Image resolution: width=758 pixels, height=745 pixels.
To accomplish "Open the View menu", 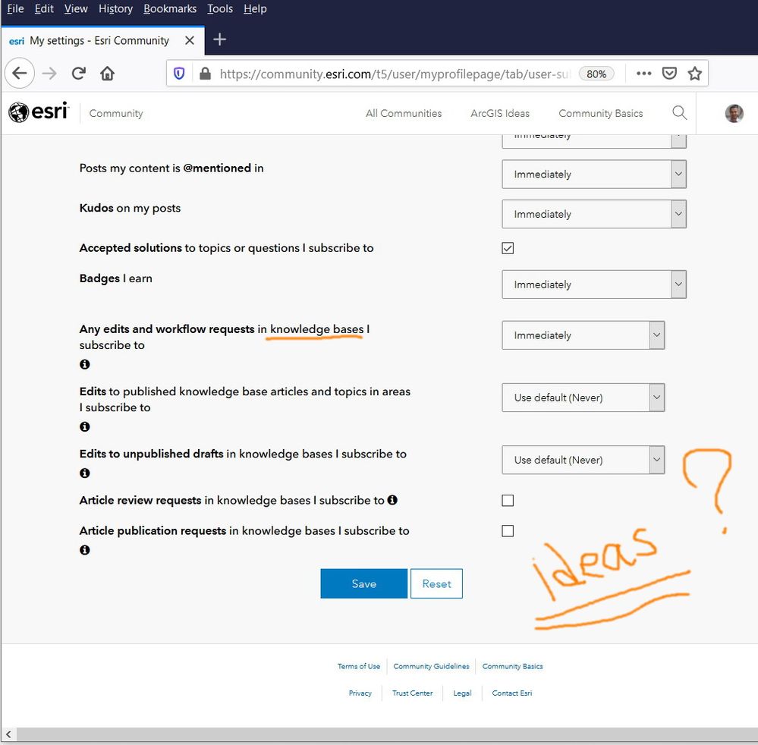I will pos(76,8).
